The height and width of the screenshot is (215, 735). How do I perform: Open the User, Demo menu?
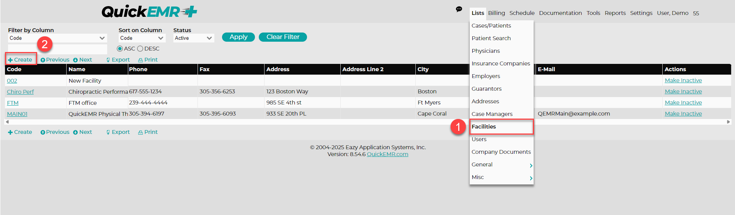pos(673,13)
